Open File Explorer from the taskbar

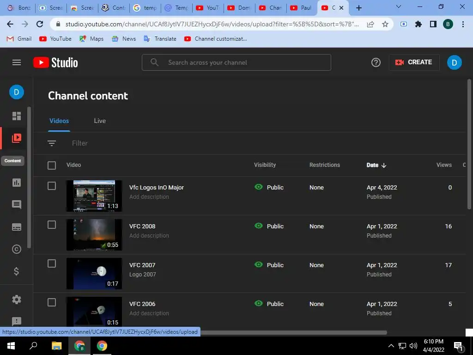pyautogui.click(x=56, y=346)
